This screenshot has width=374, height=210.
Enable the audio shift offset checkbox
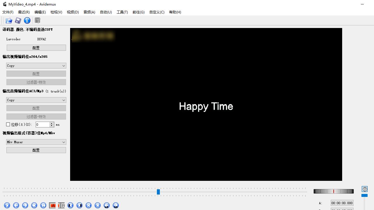pos(8,124)
